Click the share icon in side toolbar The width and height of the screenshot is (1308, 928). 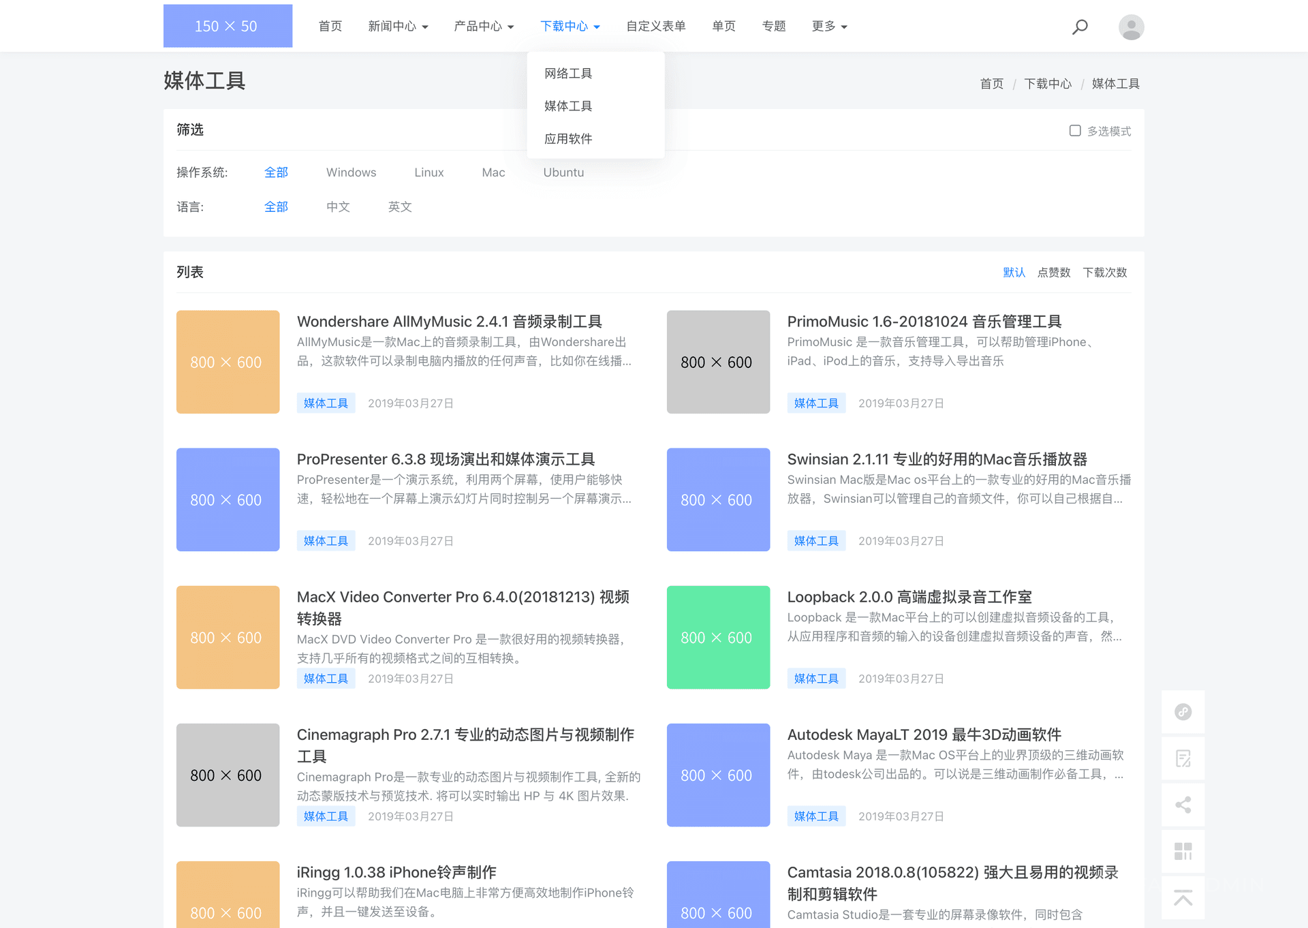[1183, 805]
